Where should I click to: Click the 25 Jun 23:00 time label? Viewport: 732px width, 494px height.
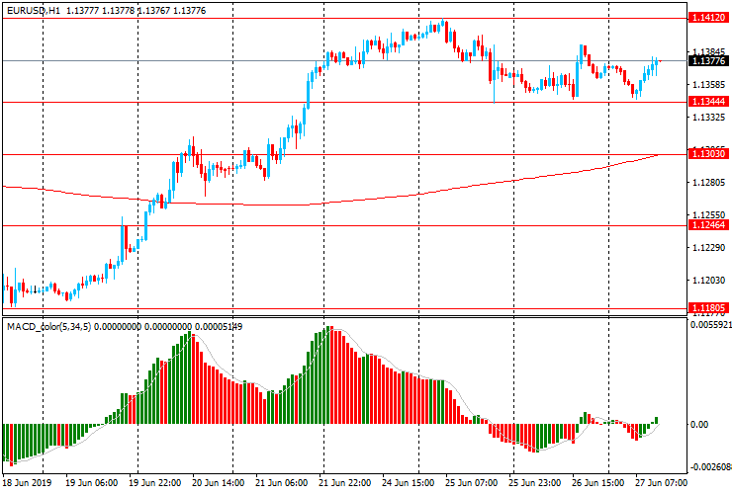click(x=535, y=482)
